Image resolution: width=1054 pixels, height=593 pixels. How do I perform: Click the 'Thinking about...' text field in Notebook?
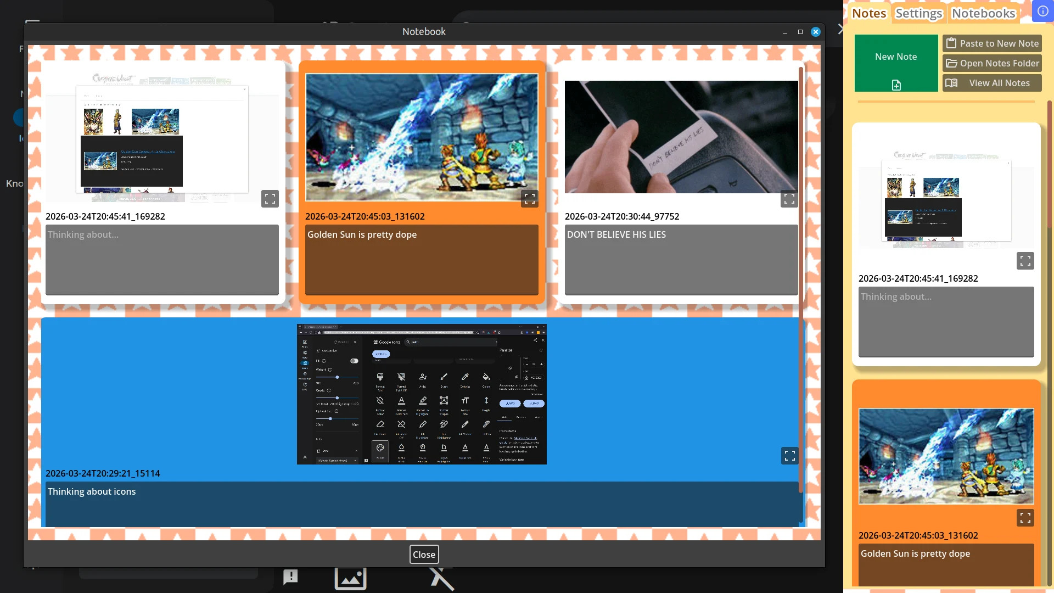(162, 259)
